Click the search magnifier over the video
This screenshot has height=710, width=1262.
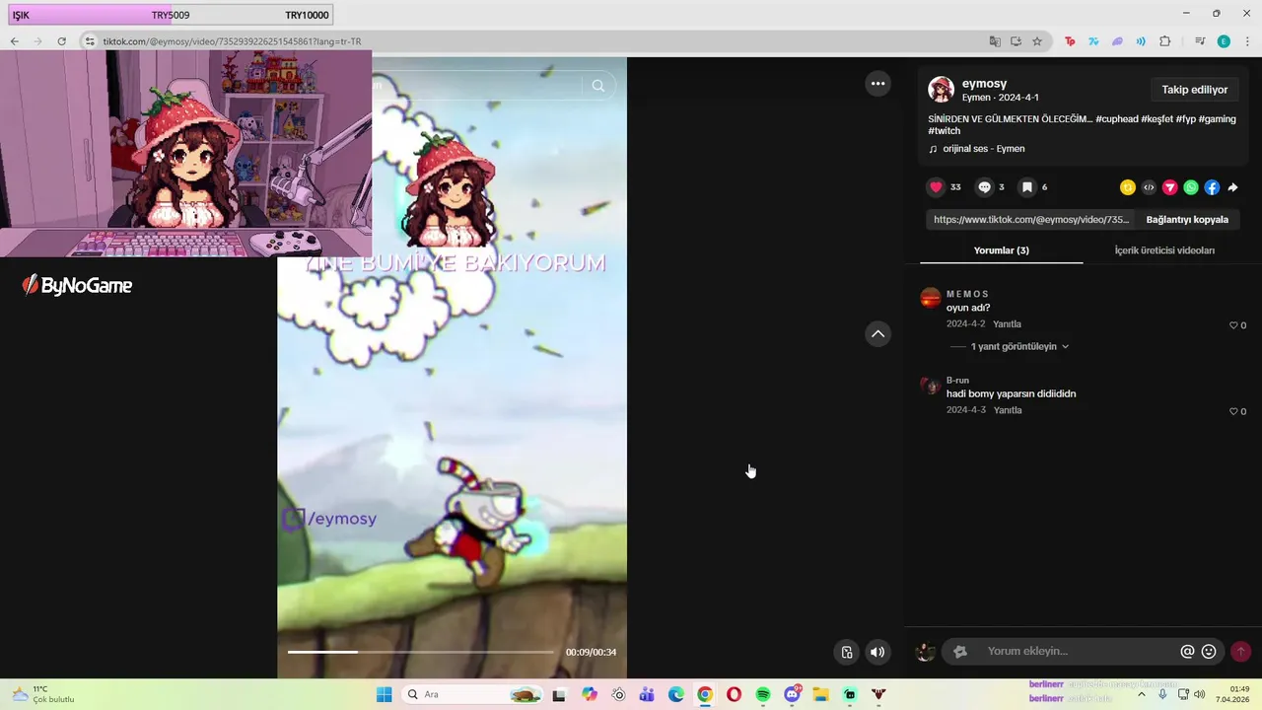(598, 86)
